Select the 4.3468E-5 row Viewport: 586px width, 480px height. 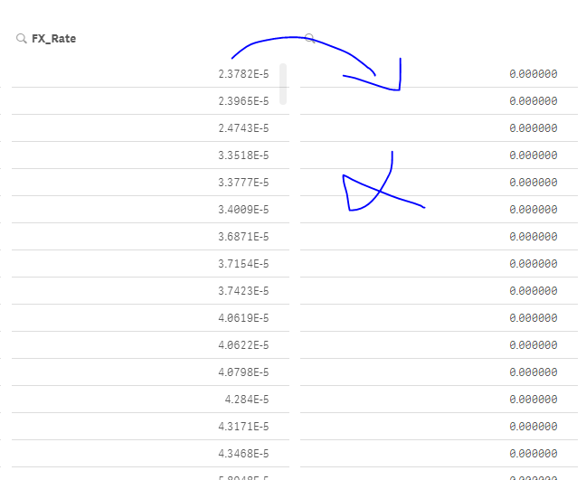click(243, 454)
